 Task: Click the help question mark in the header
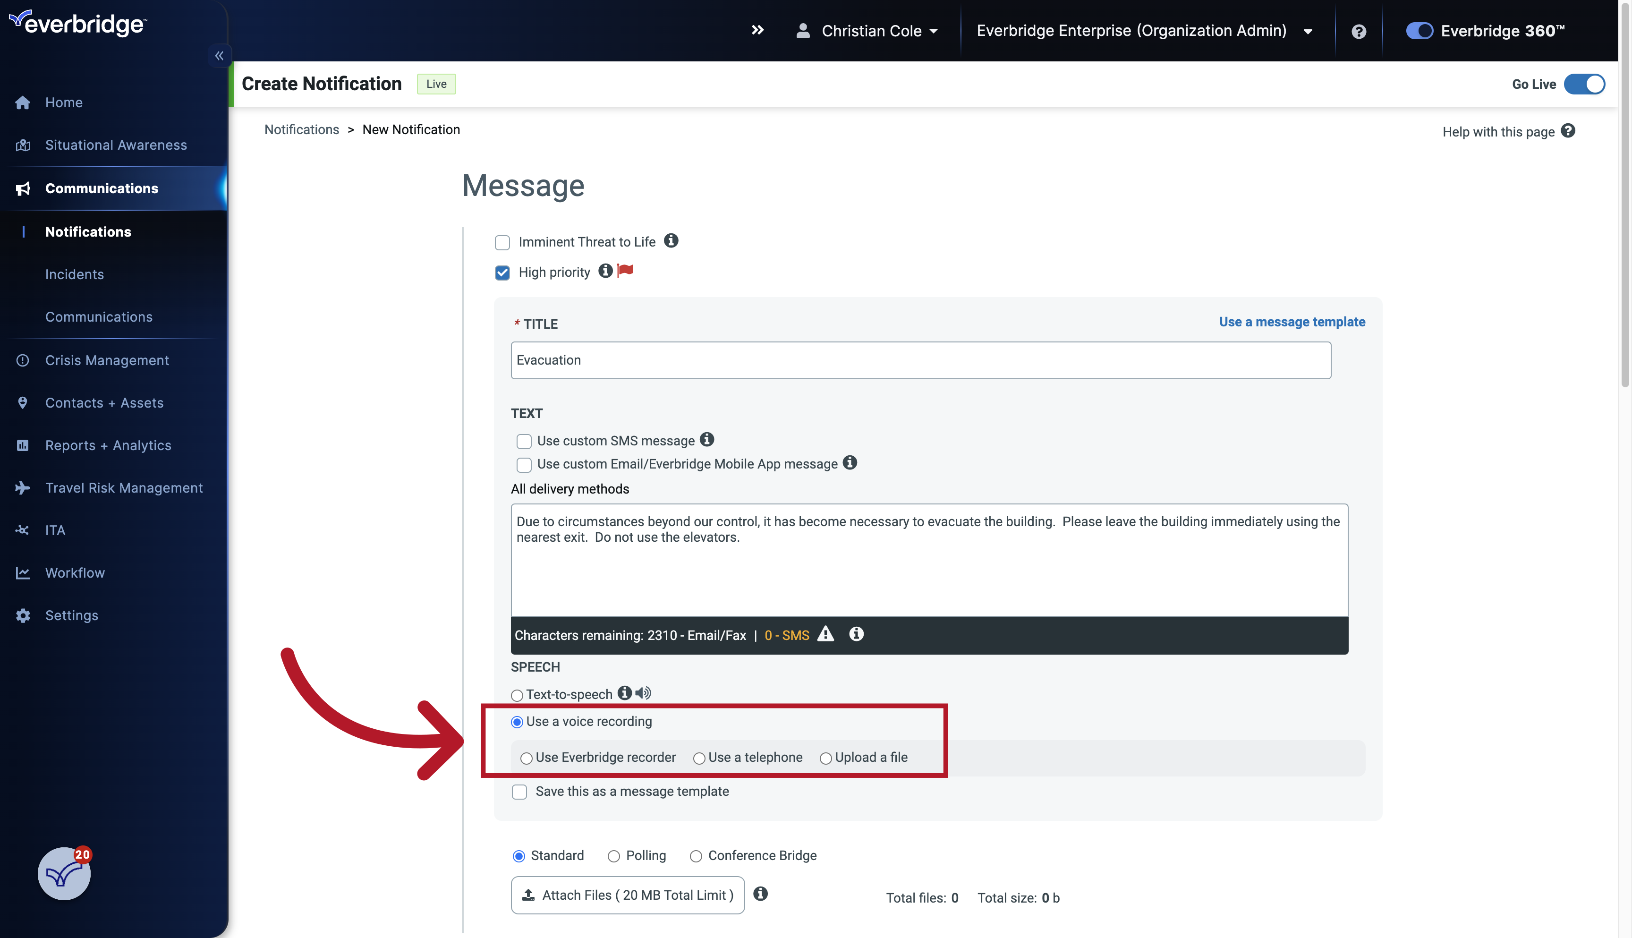[1359, 30]
